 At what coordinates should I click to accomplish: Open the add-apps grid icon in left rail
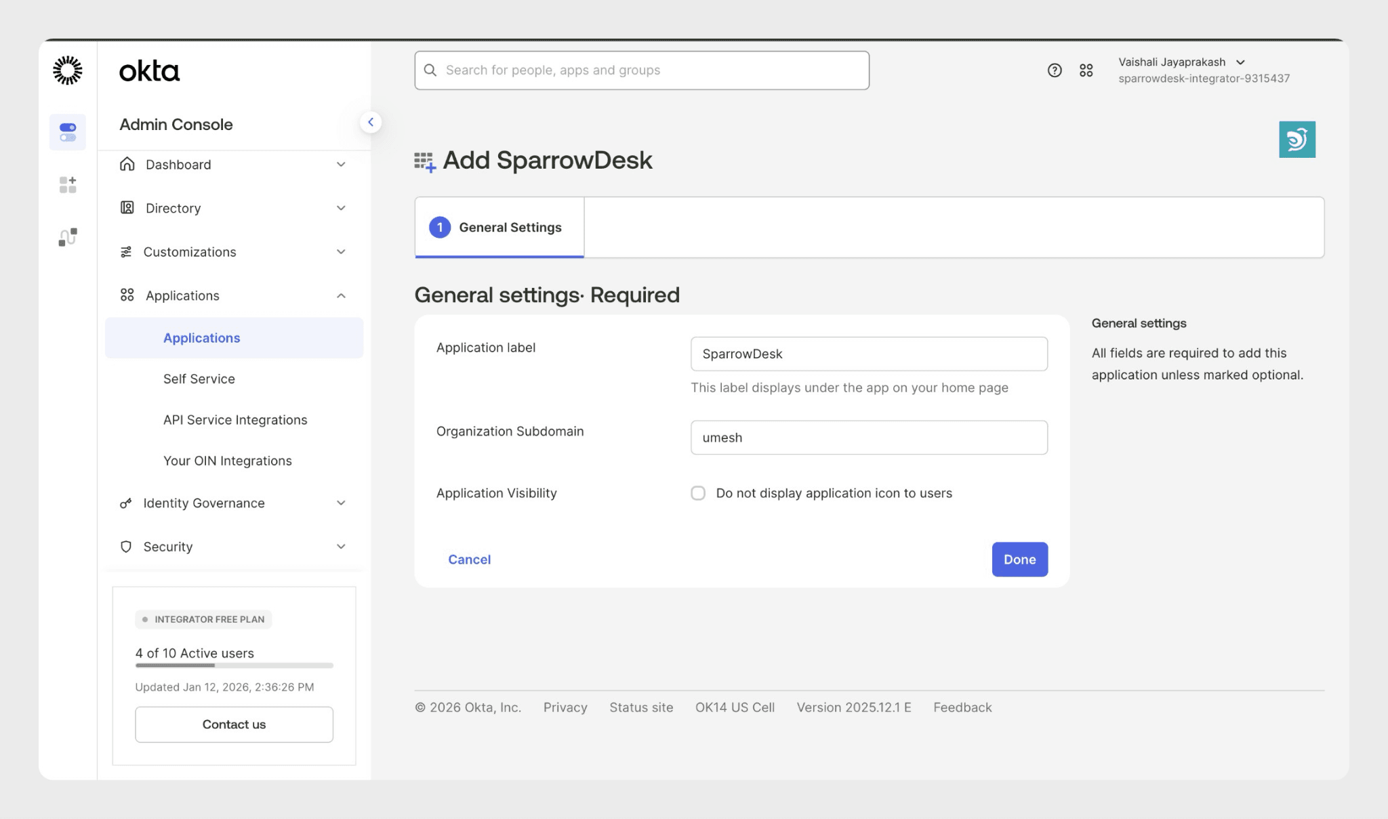(68, 184)
